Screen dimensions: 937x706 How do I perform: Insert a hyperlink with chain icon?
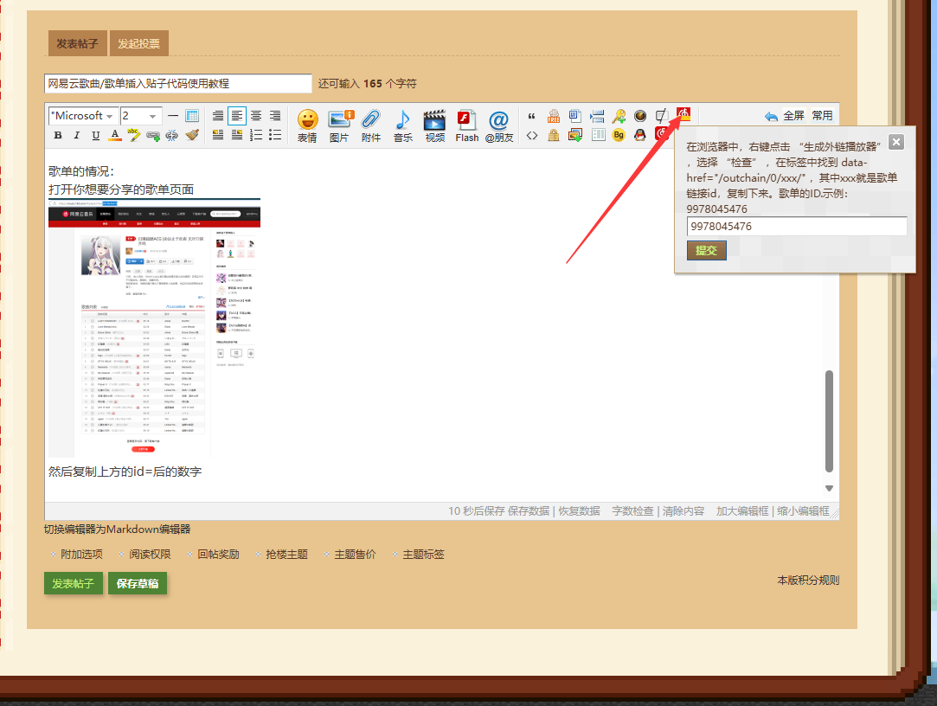click(x=153, y=136)
